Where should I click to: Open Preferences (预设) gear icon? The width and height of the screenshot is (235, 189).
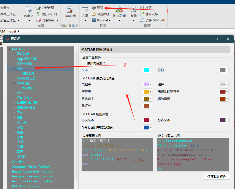tap(94, 8)
